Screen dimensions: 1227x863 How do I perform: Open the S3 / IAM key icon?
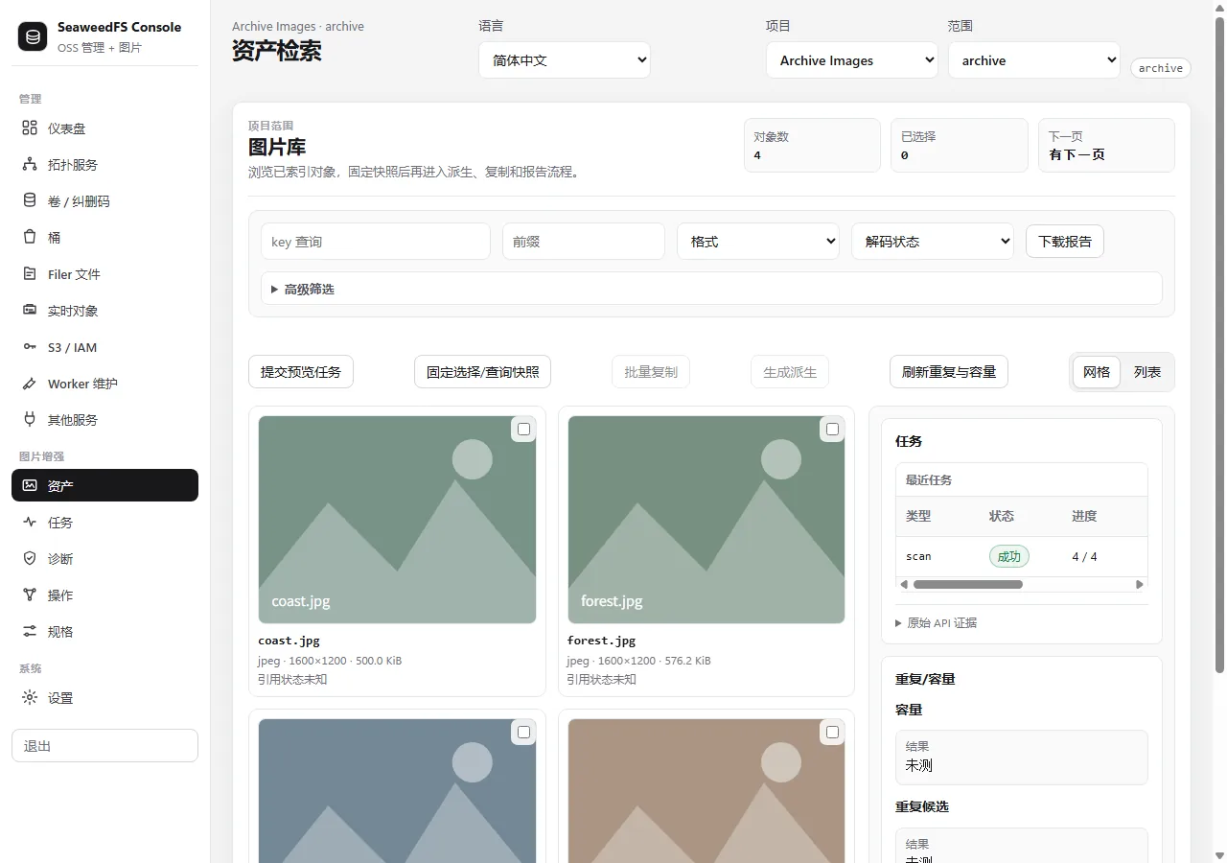click(x=30, y=347)
